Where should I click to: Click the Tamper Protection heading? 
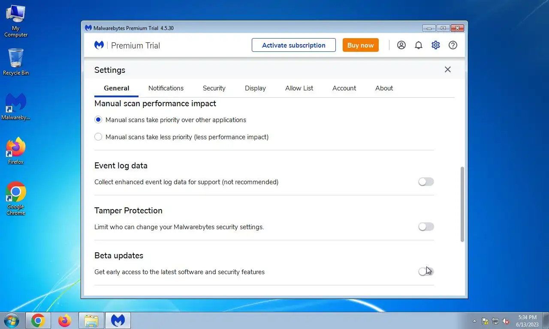point(128,210)
